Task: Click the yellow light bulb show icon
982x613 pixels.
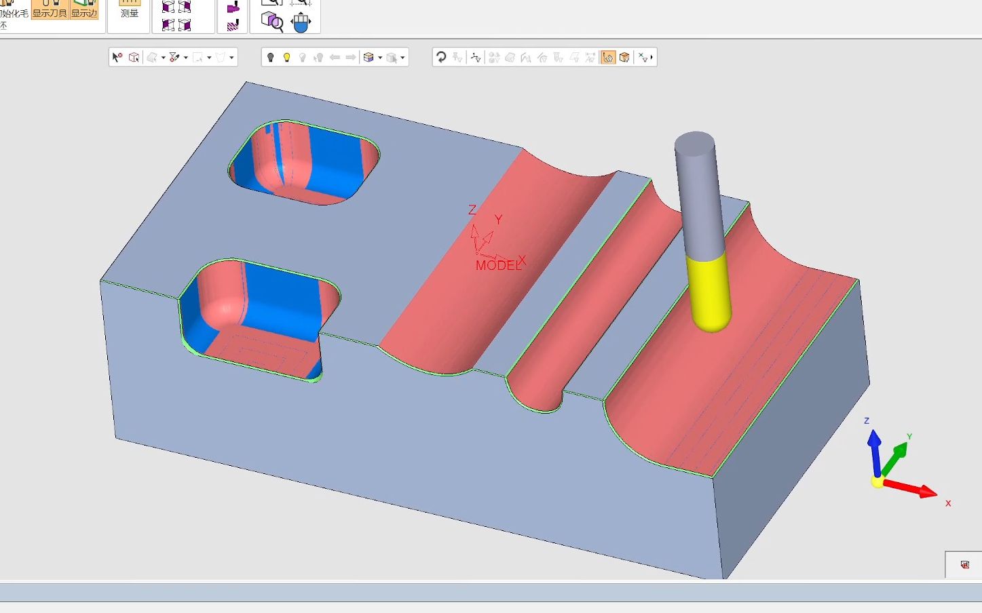Action: pyautogui.click(x=286, y=58)
